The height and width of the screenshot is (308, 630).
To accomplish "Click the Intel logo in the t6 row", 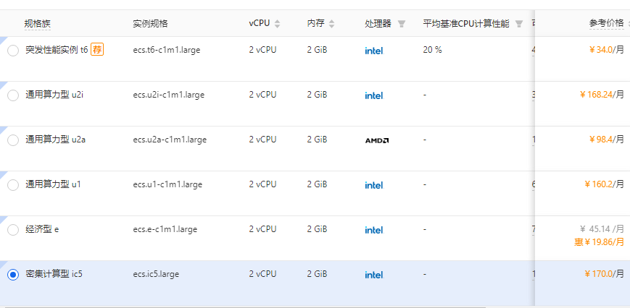I will point(374,51).
